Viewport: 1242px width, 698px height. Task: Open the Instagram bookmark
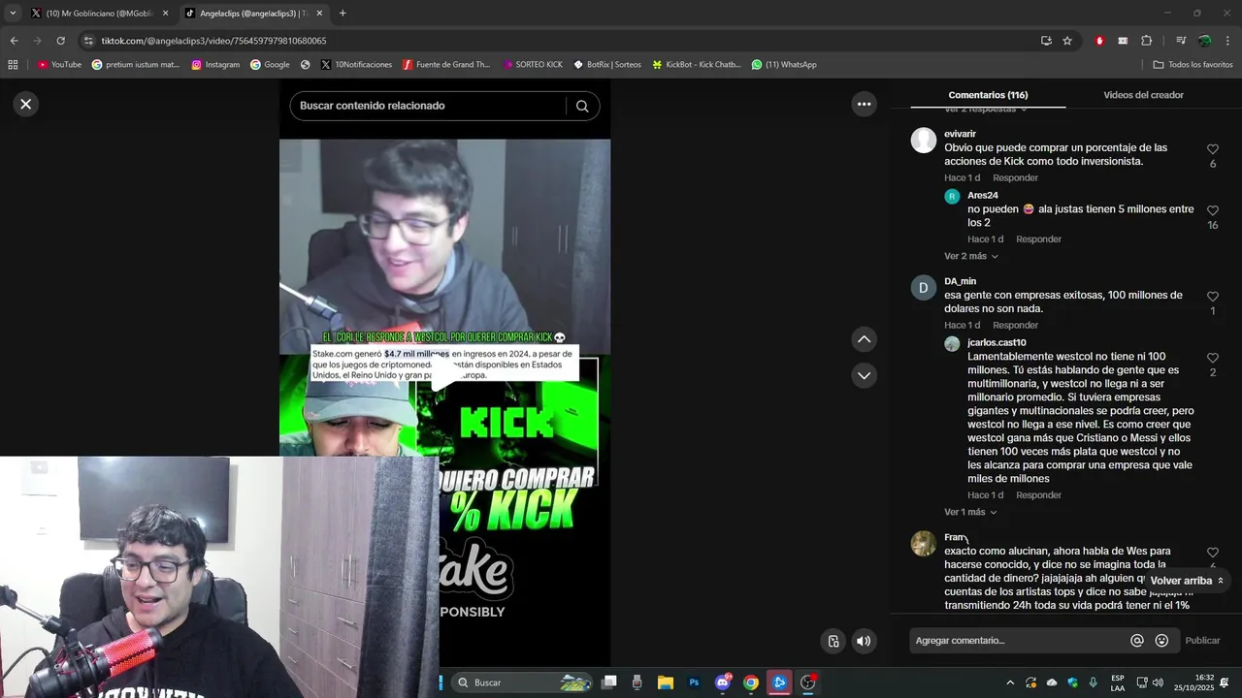tap(215, 65)
